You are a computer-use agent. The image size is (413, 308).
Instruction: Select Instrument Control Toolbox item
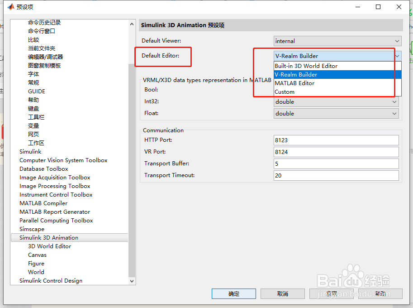56,195
